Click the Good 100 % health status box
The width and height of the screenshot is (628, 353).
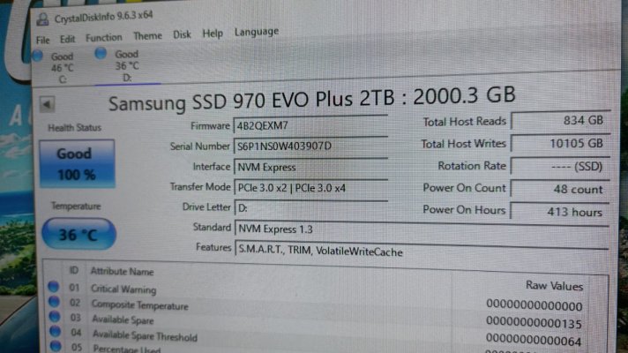pyautogui.click(x=77, y=164)
